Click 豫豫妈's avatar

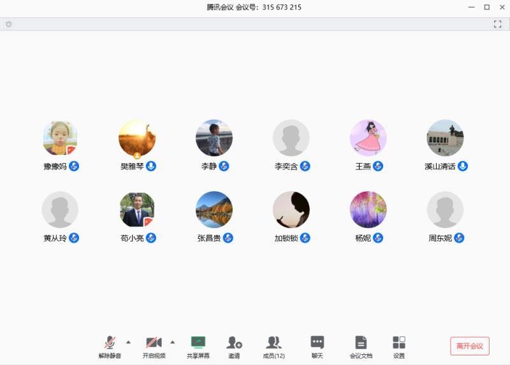[60, 138]
